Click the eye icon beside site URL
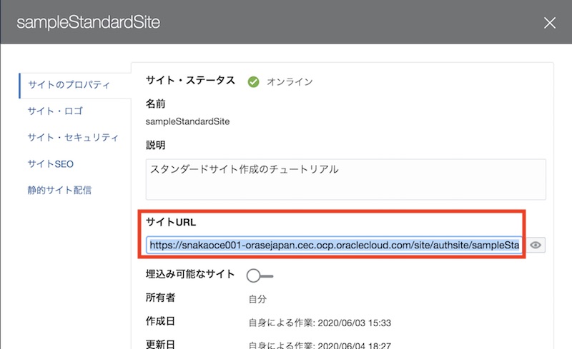The width and height of the screenshot is (572, 349). point(537,246)
